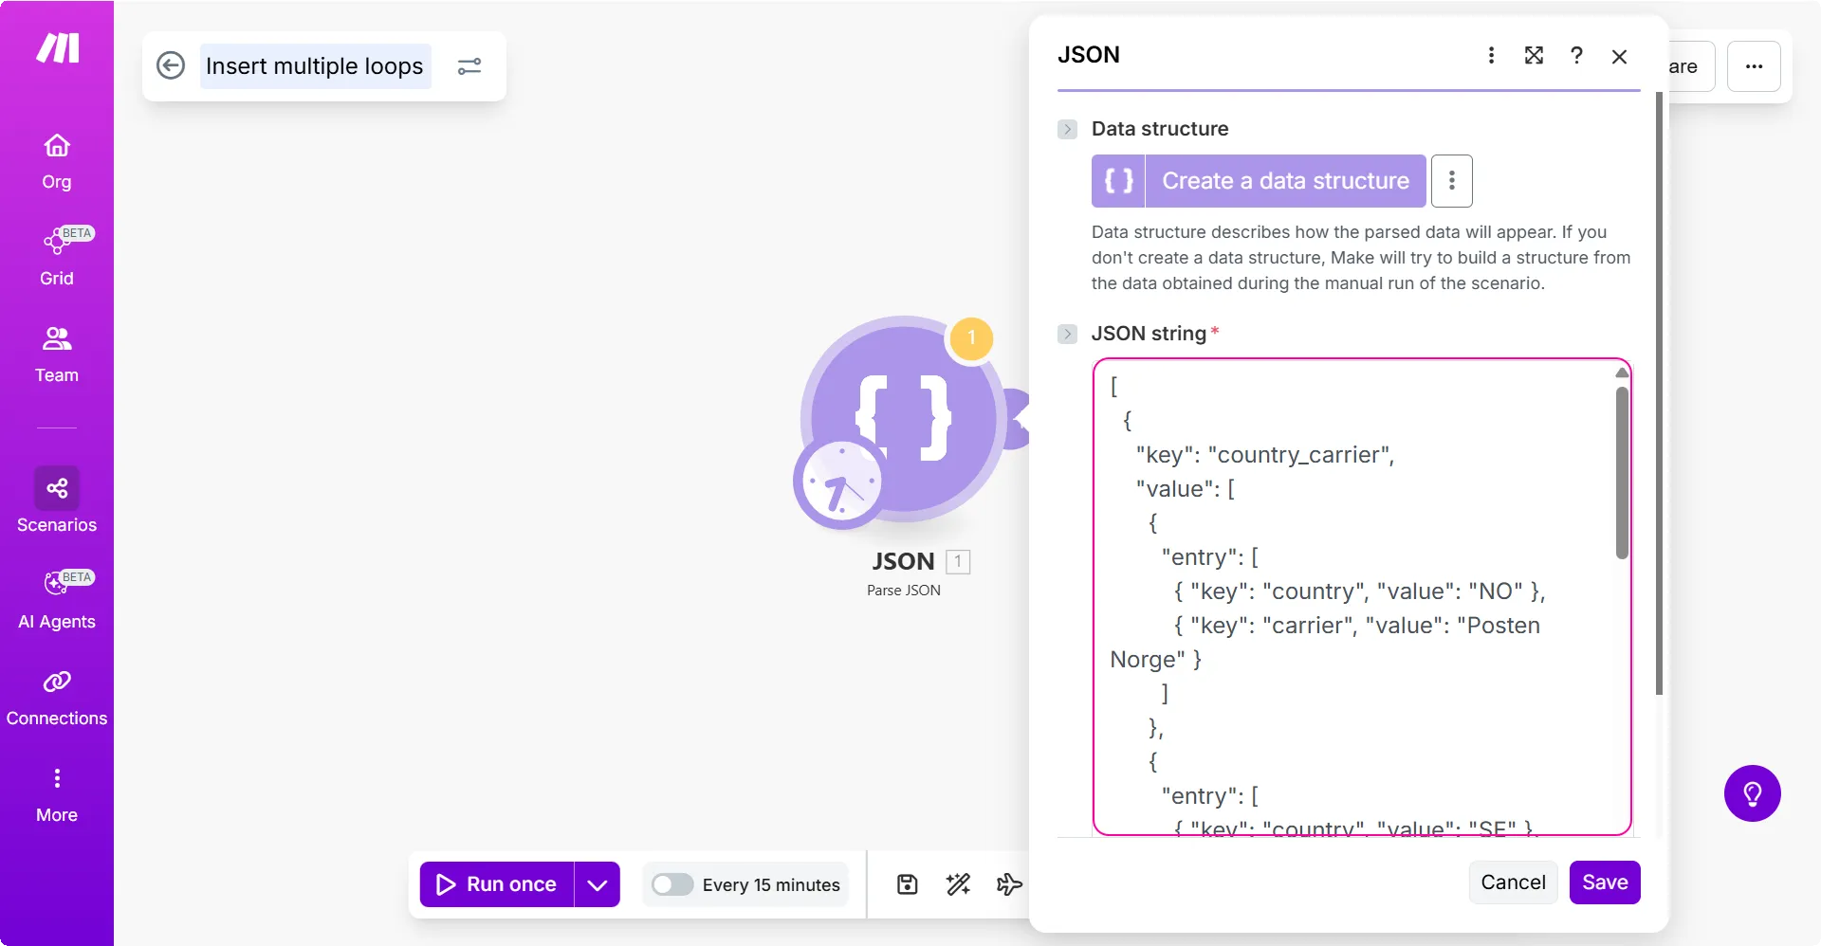Click the curly braces data structure icon

[1118, 181]
